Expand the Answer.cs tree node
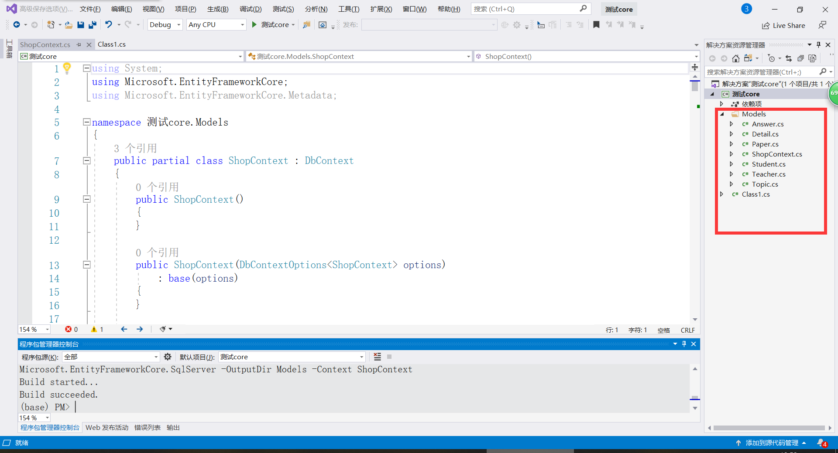This screenshot has width=838, height=453. click(x=732, y=124)
